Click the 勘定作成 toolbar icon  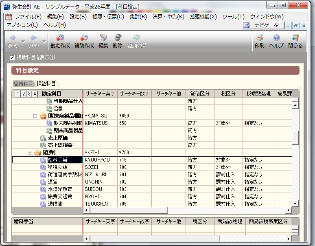[60, 38]
